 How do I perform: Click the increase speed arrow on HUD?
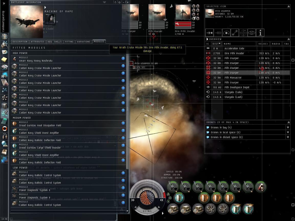point(159,207)
